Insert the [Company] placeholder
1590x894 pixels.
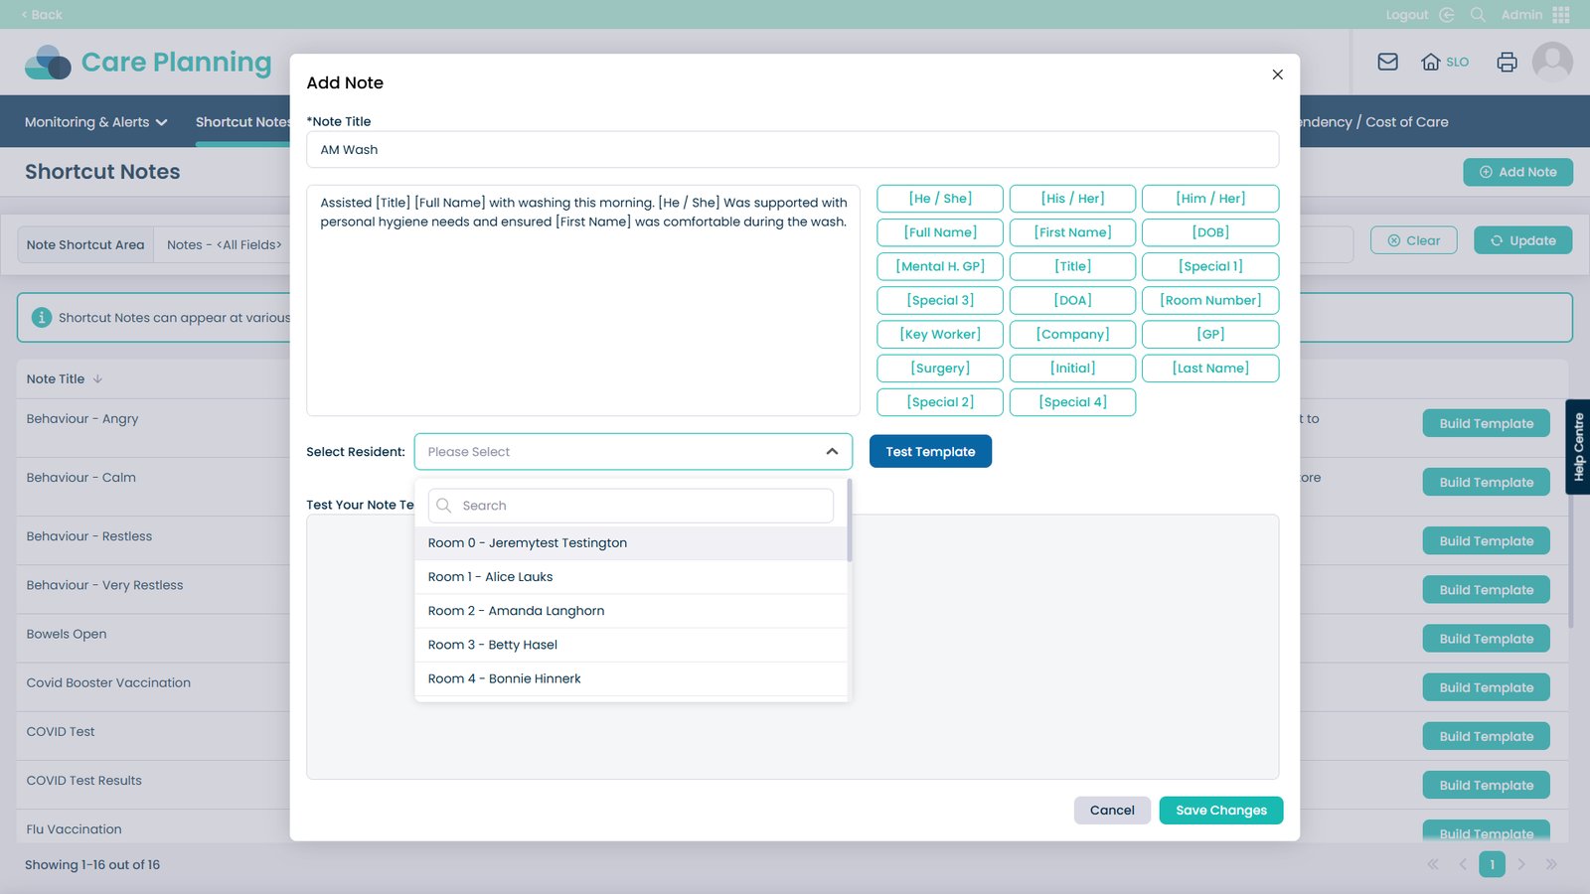[1072, 334]
